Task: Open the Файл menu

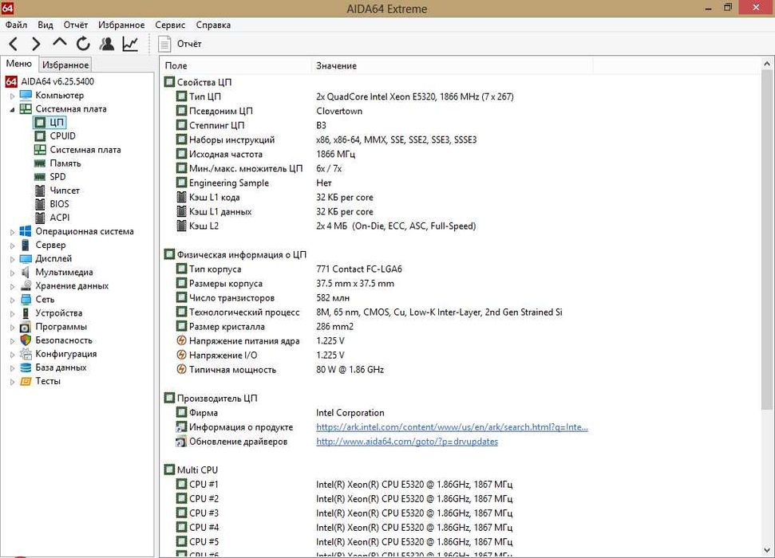Action: point(16,25)
